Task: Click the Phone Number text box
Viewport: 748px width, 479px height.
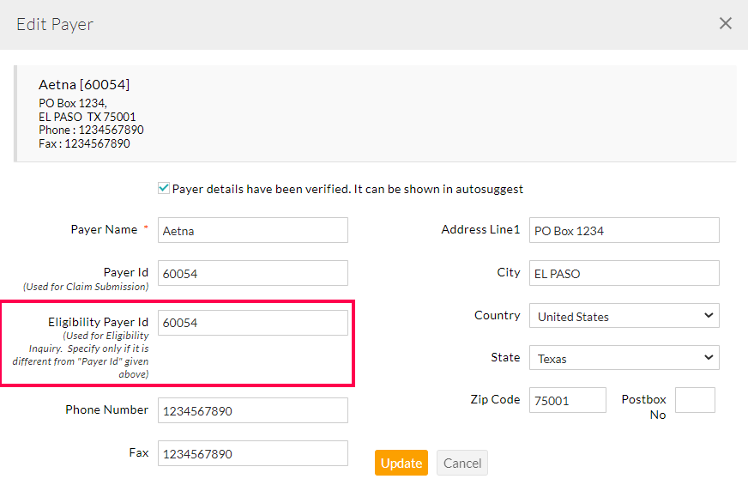Action: (x=253, y=410)
